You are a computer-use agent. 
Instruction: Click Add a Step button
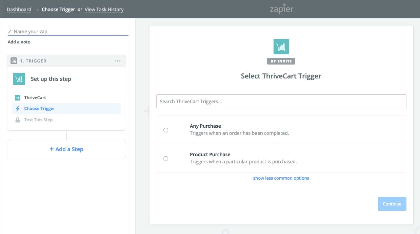click(66, 149)
